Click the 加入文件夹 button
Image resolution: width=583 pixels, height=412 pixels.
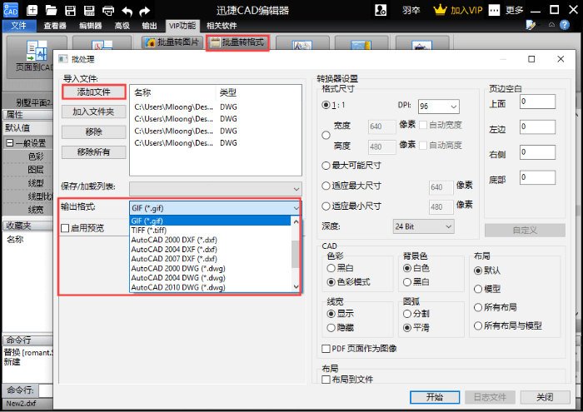[x=93, y=112]
